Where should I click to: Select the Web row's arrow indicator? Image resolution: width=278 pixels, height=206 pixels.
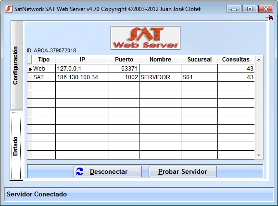30,69
